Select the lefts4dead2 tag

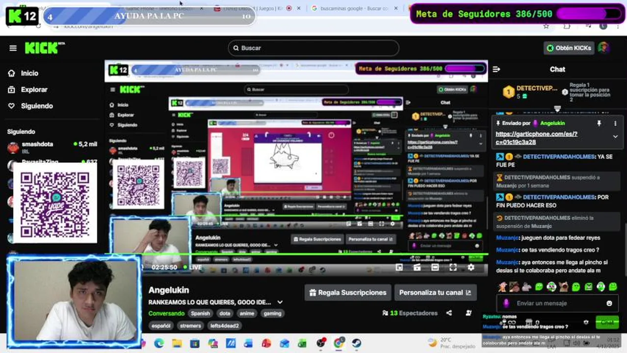click(x=225, y=326)
